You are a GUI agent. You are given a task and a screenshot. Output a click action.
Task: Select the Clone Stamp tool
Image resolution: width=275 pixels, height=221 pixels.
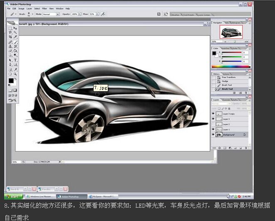10,46
